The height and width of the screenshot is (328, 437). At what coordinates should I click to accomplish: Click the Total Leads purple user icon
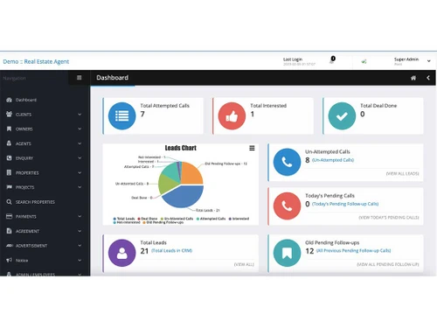[121, 253]
